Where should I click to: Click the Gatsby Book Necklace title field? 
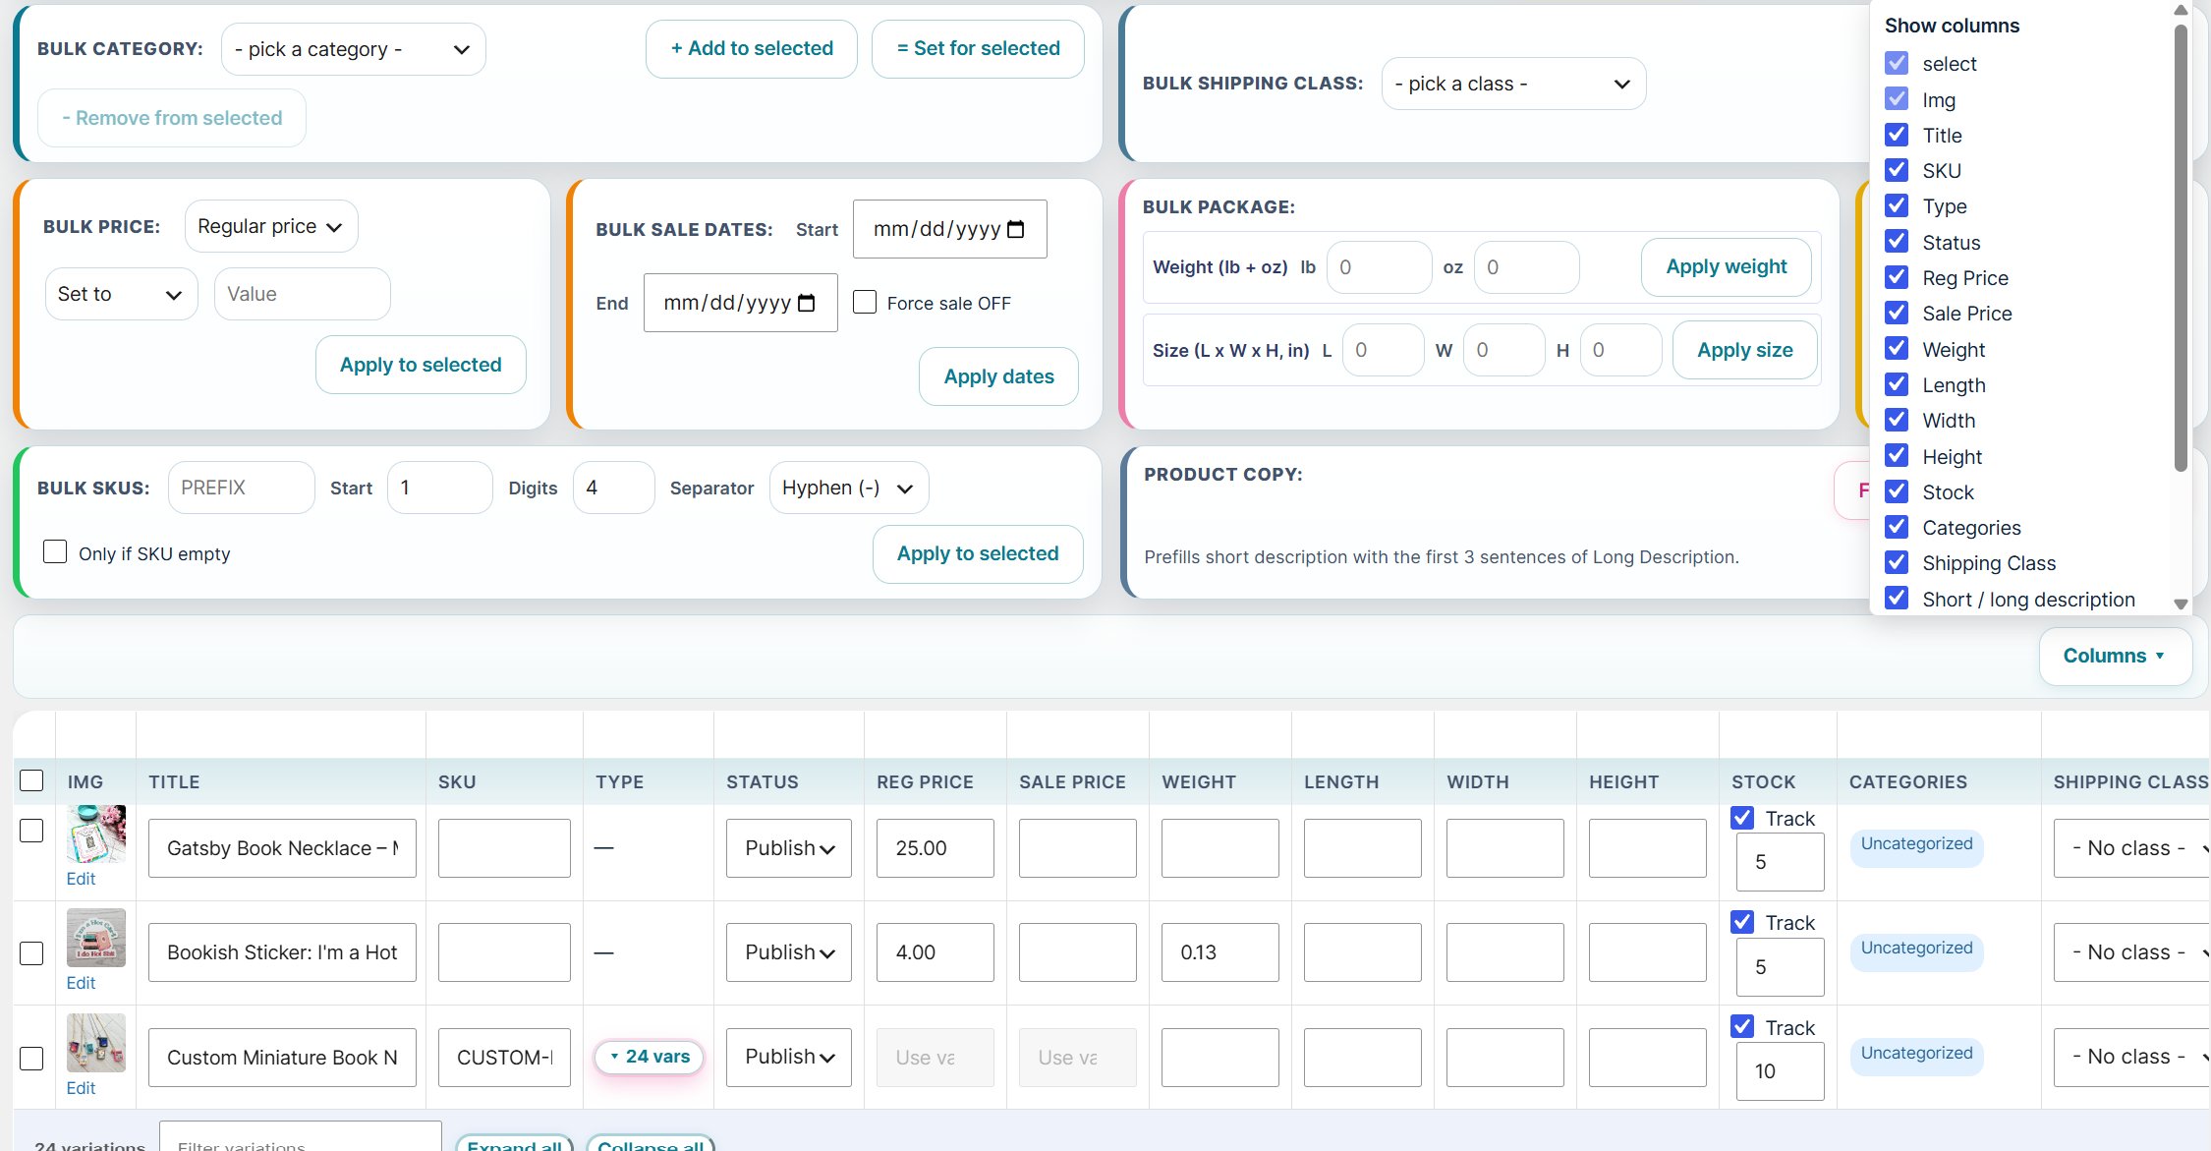pyautogui.click(x=282, y=848)
